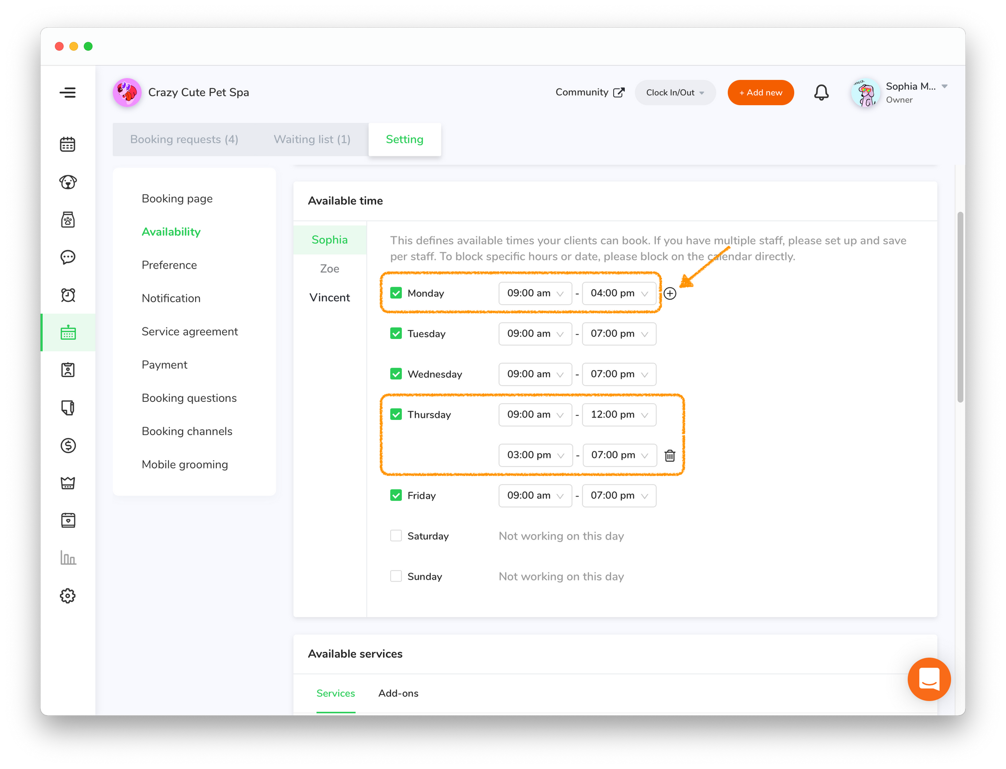Open the paw jar products icon
Image resolution: width=1006 pixels, height=769 pixels.
coord(67,220)
